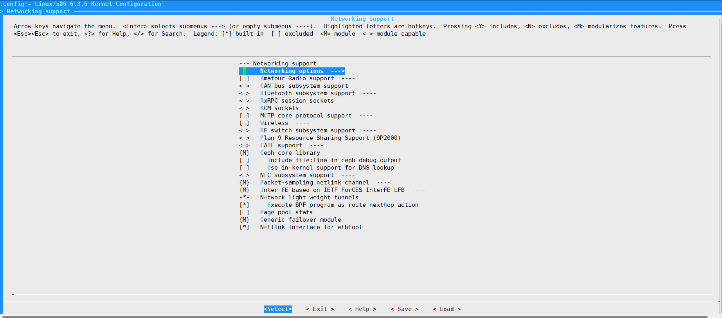Enable in-kernel support for DNS lookup

244,168
